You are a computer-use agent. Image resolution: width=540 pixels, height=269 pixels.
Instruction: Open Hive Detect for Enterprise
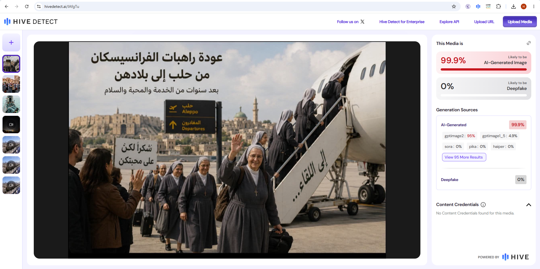[x=402, y=22]
